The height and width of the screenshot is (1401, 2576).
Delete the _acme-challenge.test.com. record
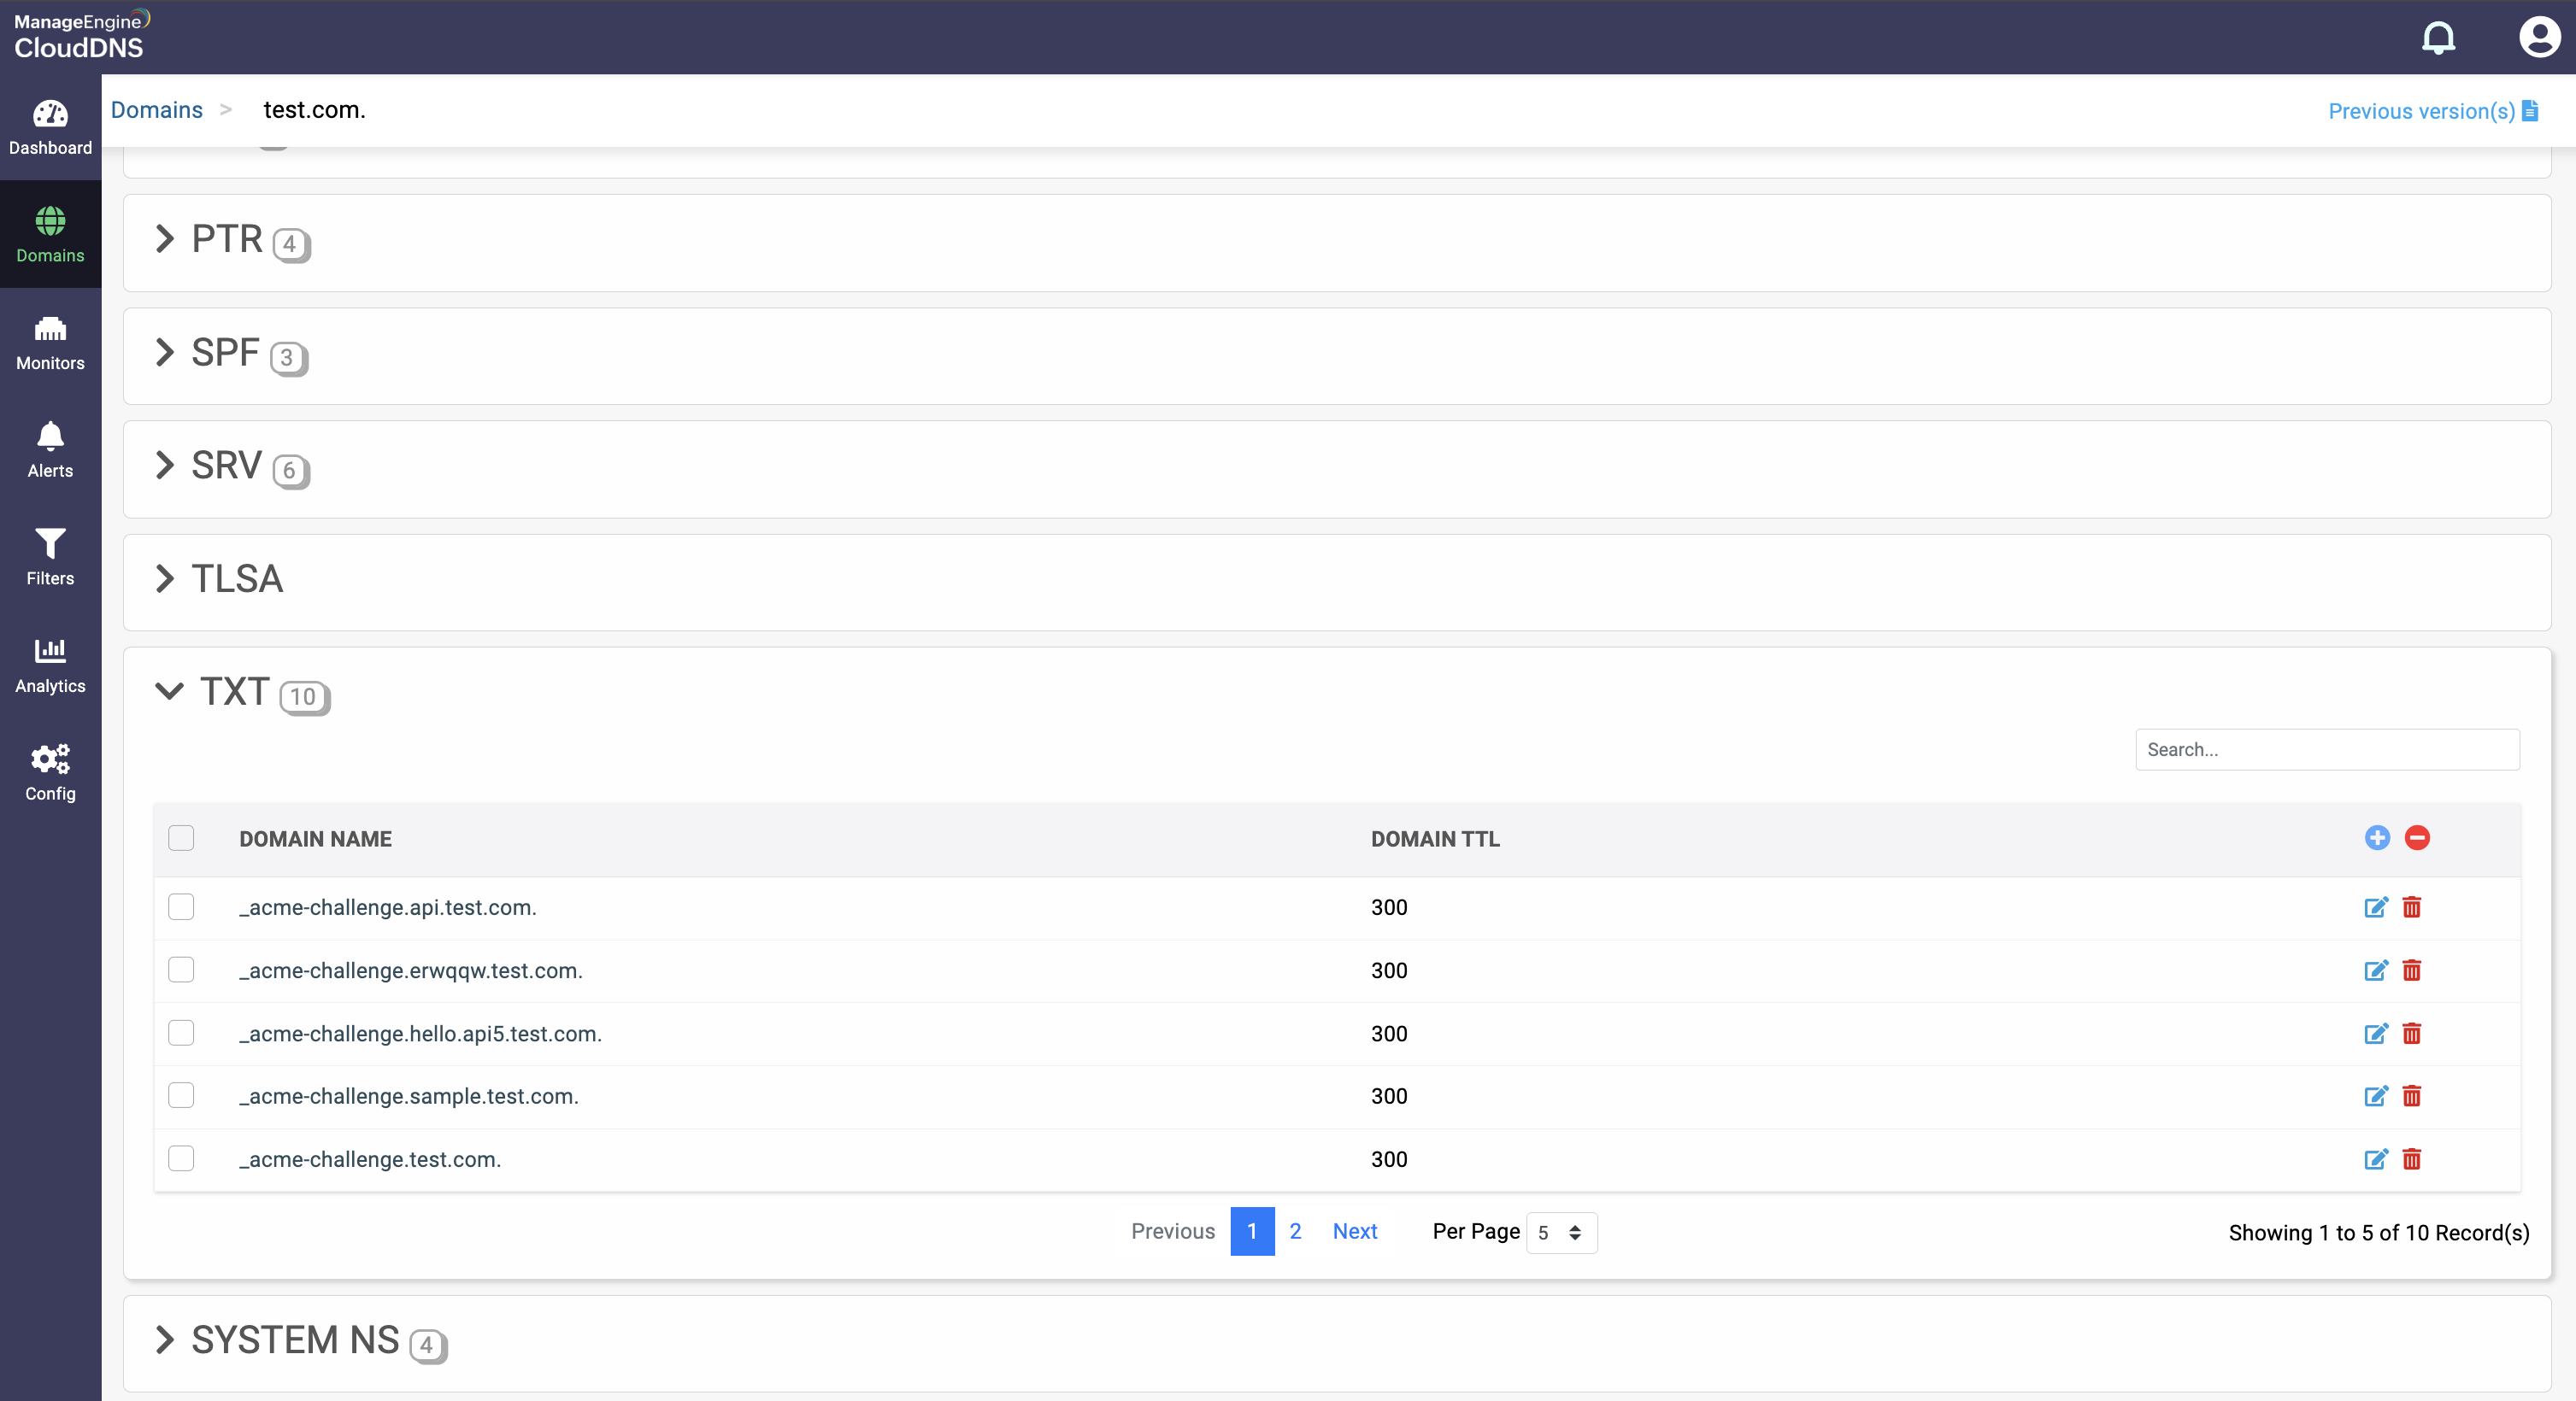[x=2411, y=1159]
